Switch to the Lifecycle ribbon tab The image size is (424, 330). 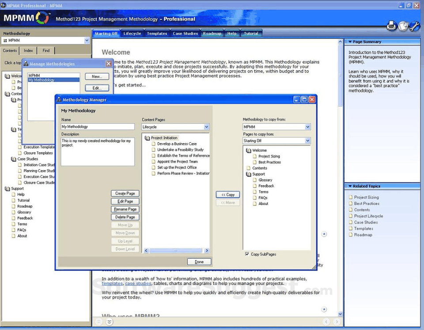[132, 33]
